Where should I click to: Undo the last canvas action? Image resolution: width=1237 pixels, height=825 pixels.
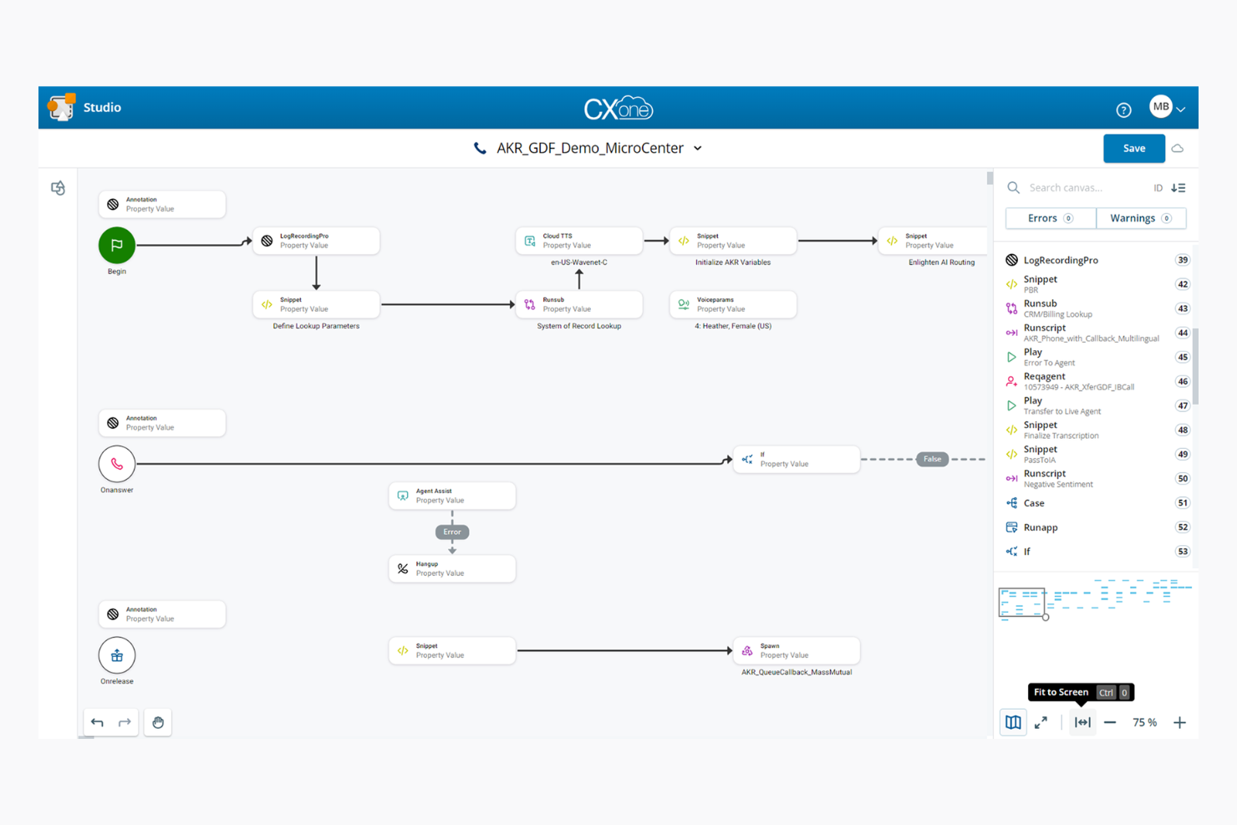point(98,722)
